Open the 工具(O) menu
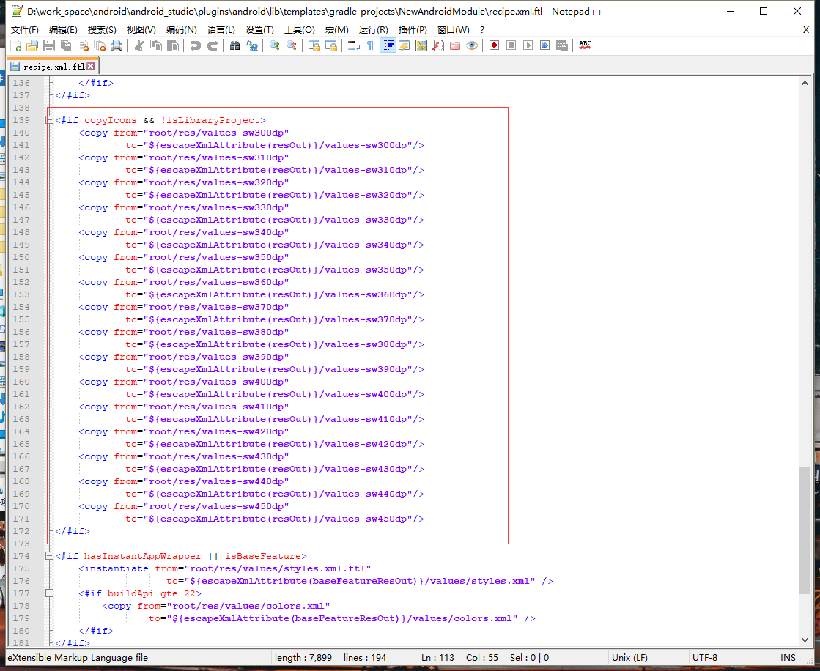This screenshot has width=820, height=671. coord(299,30)
